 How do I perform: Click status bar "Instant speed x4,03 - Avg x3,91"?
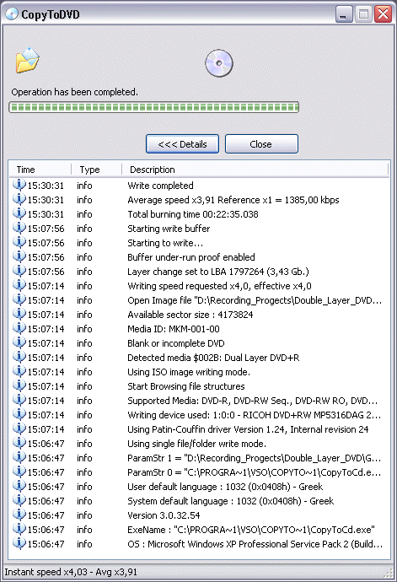pyautogui.click(x=71, y=572)
